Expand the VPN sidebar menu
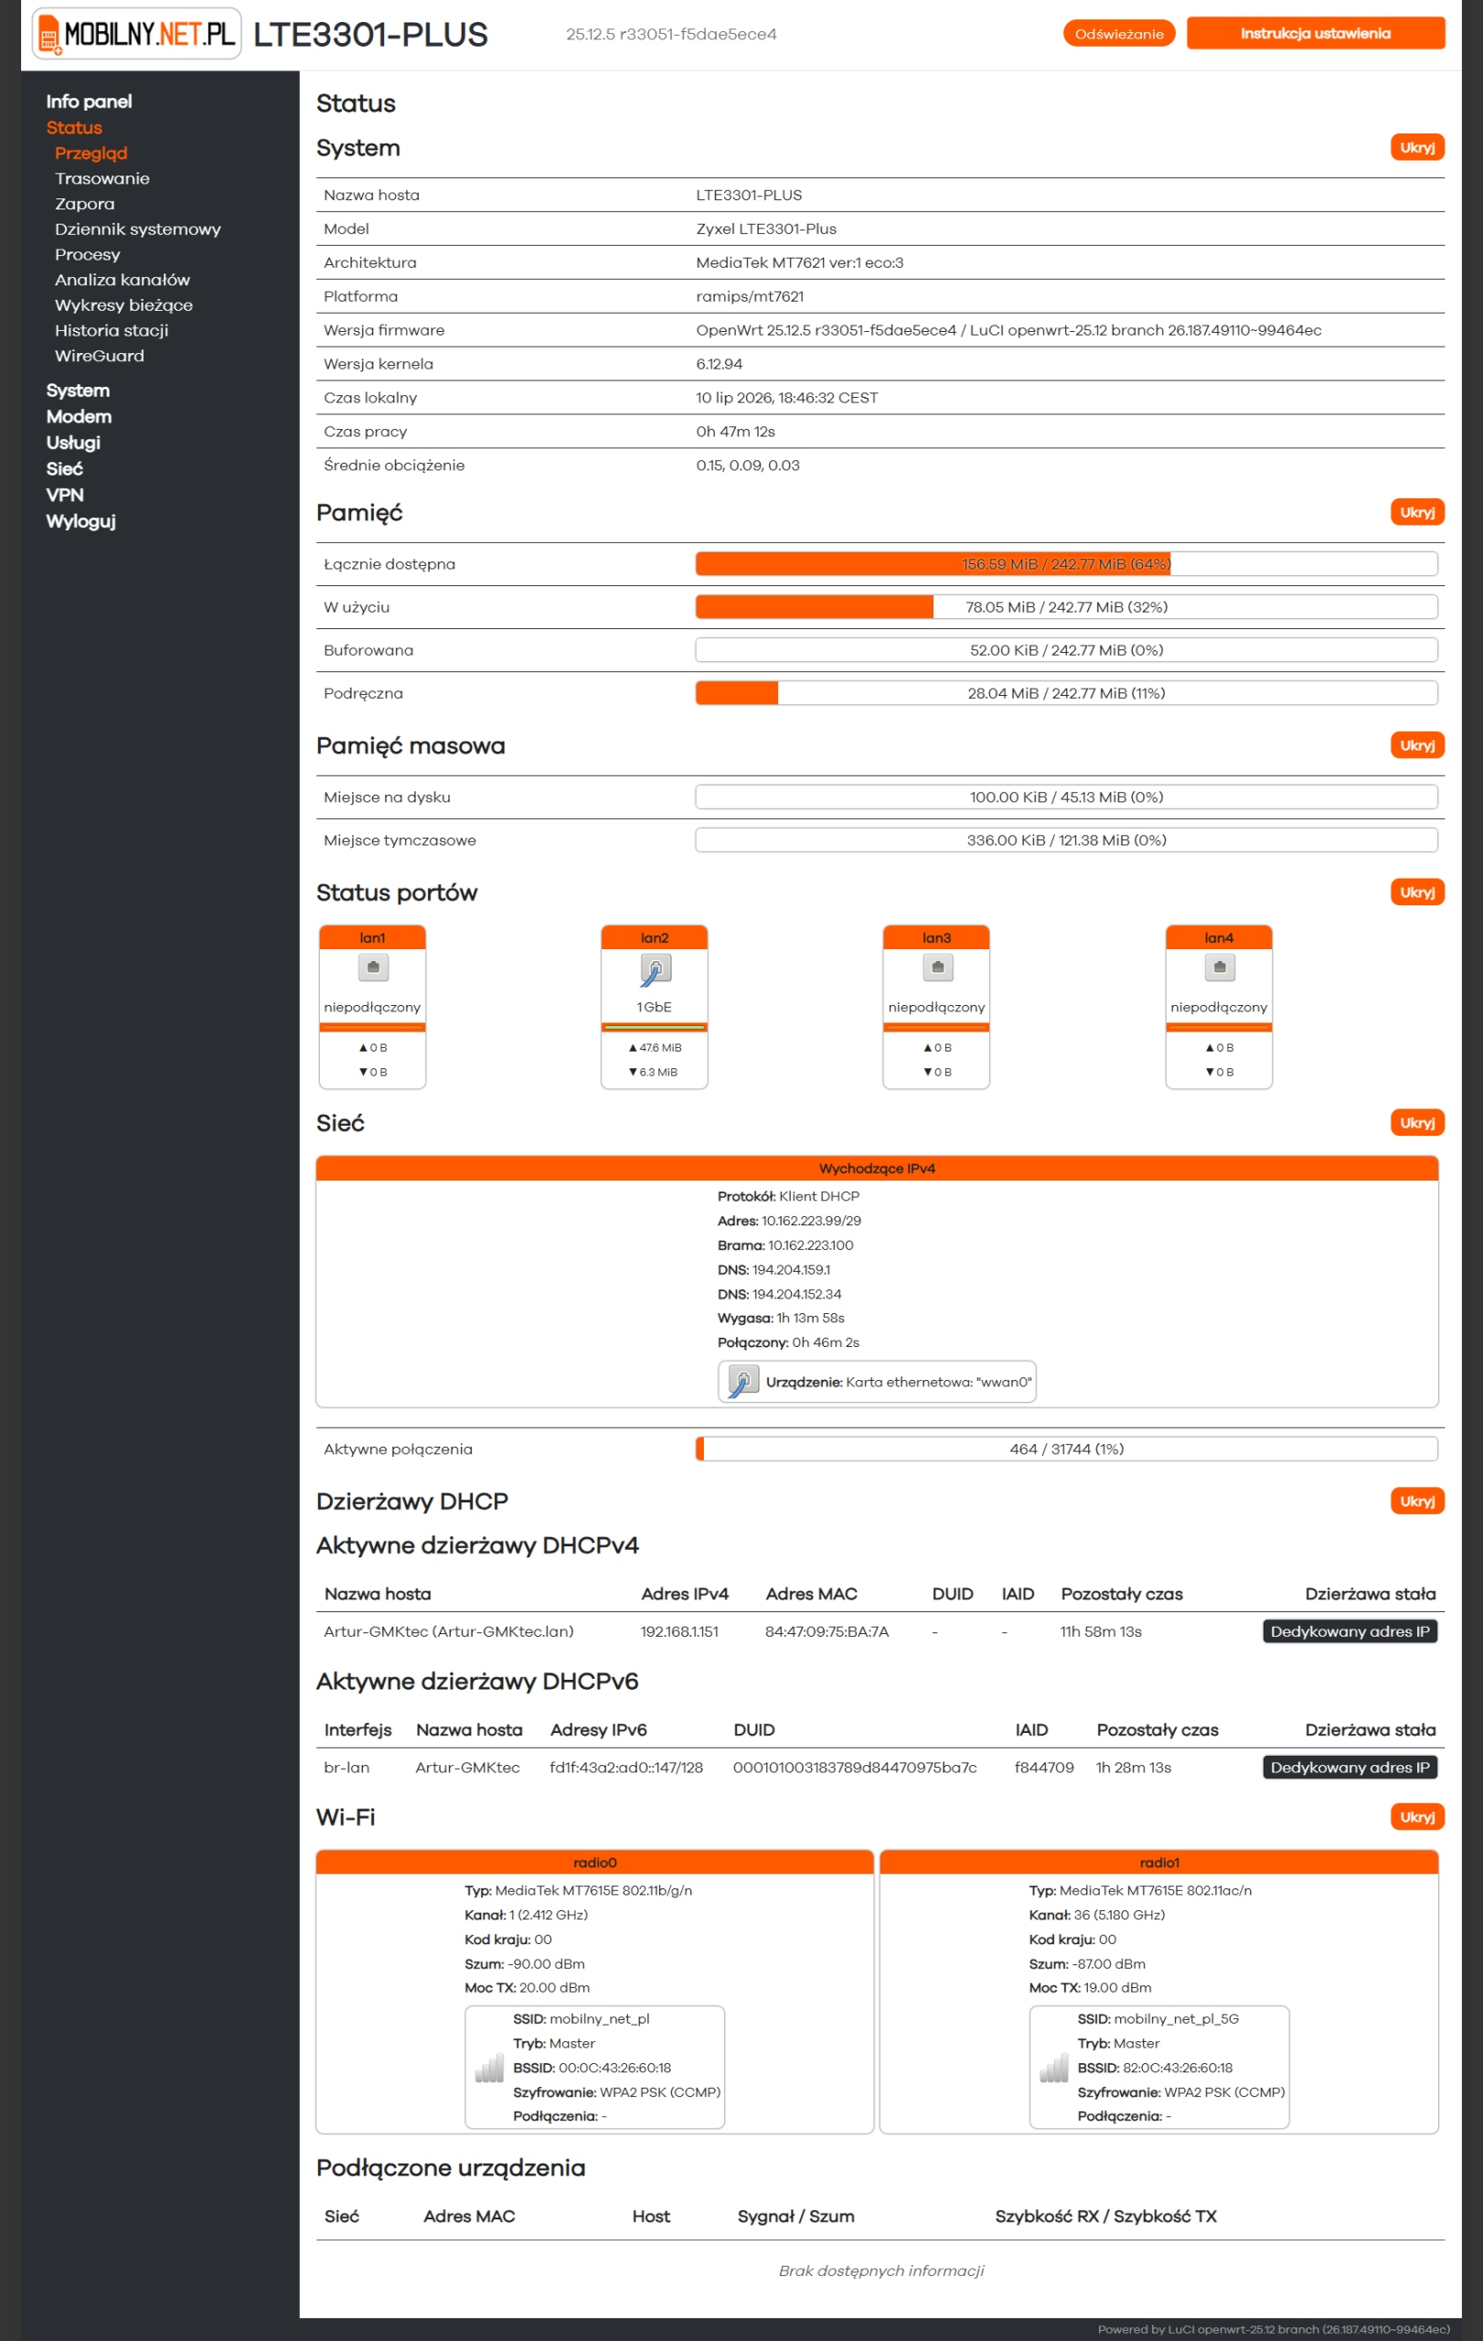The width and height of the screenshot is (1483, 2341). pyautogui.click(x=65, y=495)
